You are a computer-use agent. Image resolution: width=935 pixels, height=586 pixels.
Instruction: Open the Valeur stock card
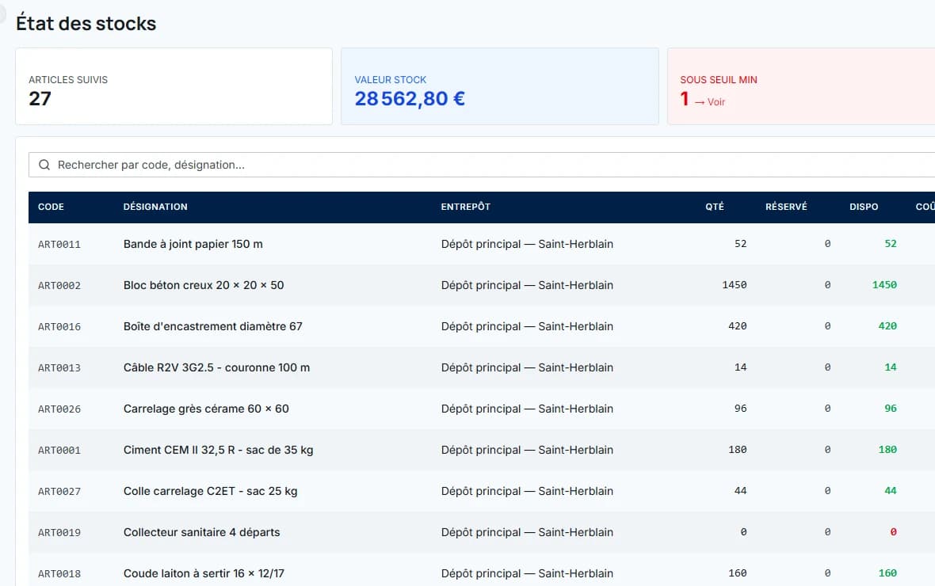[500, 86]
